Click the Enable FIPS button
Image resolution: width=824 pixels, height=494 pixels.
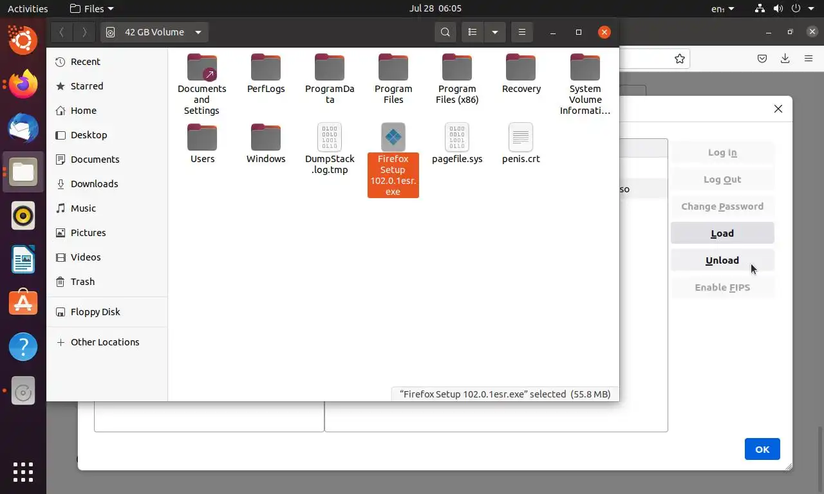click(722, 288)
